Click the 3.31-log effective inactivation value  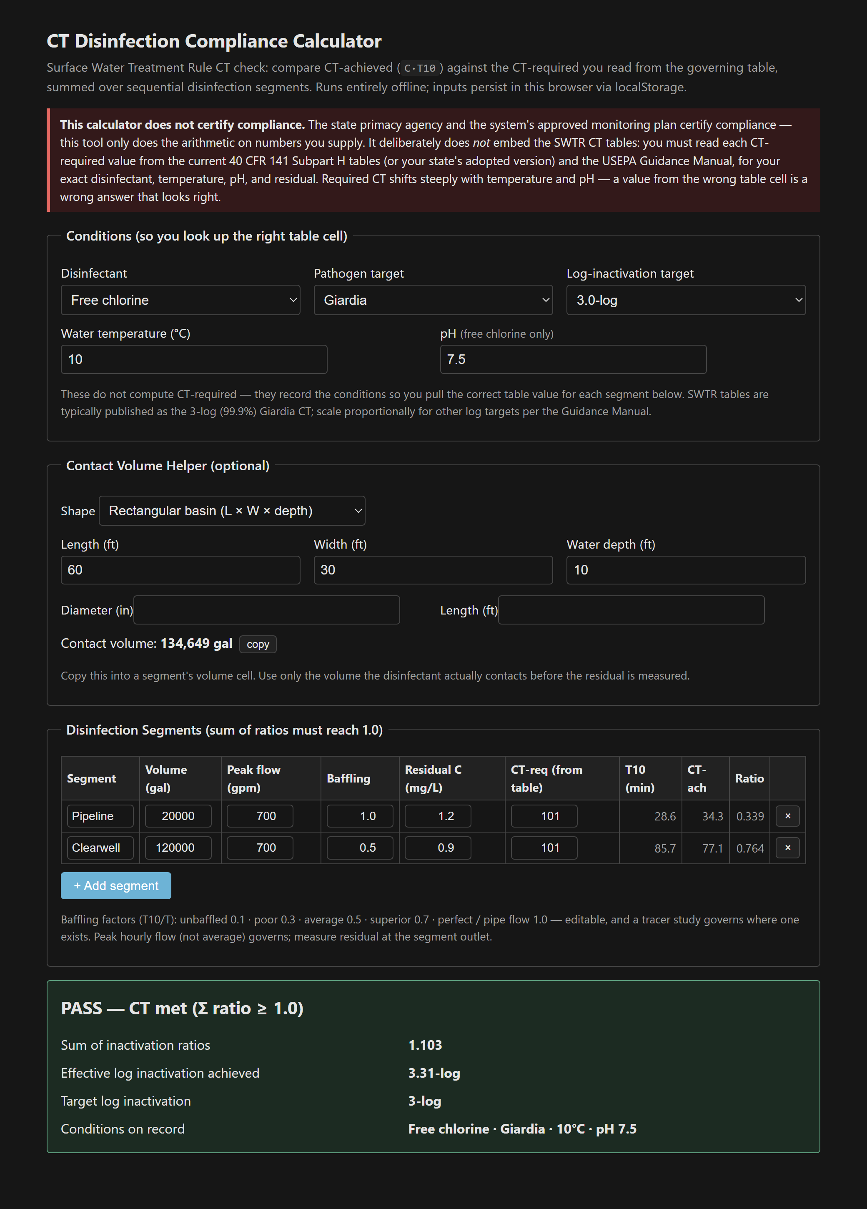click(434, 1073)
